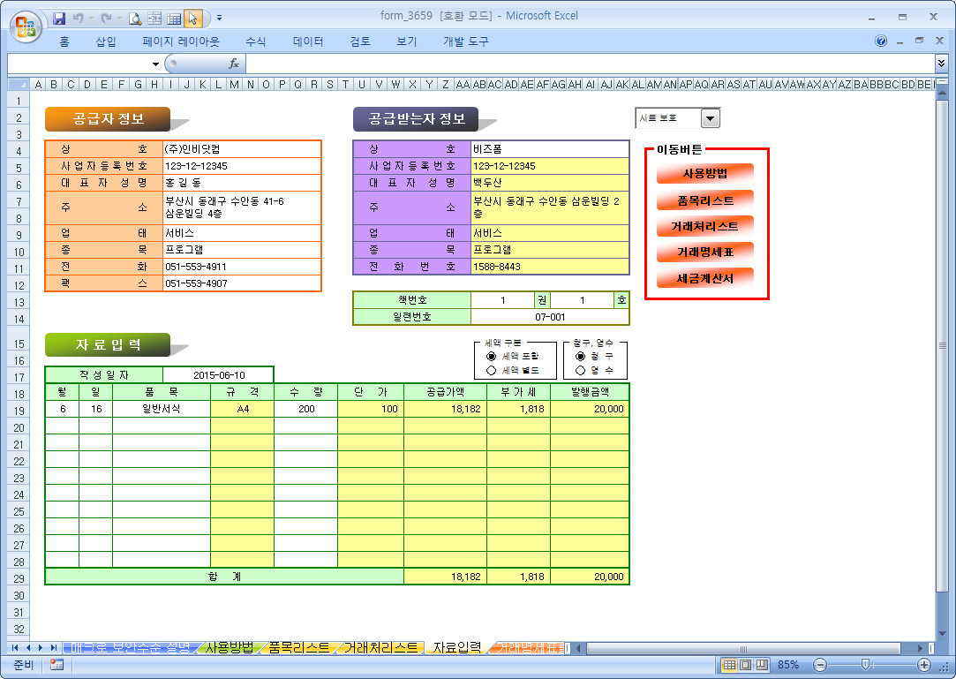Open the 시트 보호 dropdown
The width and height of the screenshot is (956, 679).
pos(711,118)
